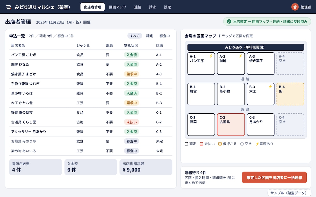Click 審査中 badge for お惣菜 みのり亭
This screenshot has width=316, height=197.
click(x=132, y=141)
